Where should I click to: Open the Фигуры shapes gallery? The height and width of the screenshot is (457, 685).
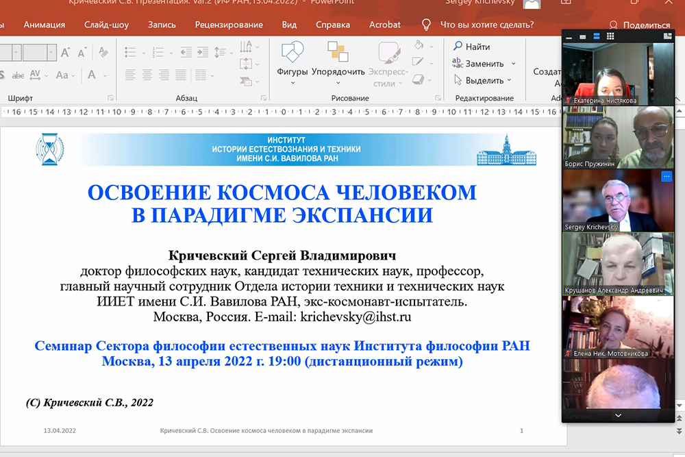292,59
